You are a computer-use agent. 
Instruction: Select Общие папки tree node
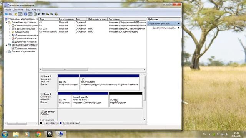pyautogui.click(x=22, y=32)
